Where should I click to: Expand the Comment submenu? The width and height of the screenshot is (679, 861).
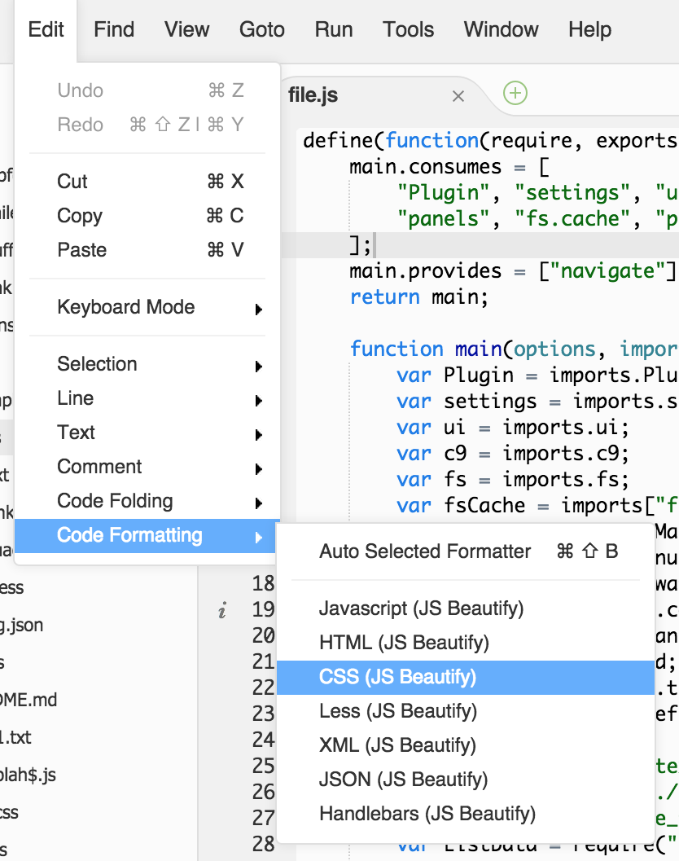(99, 467)
